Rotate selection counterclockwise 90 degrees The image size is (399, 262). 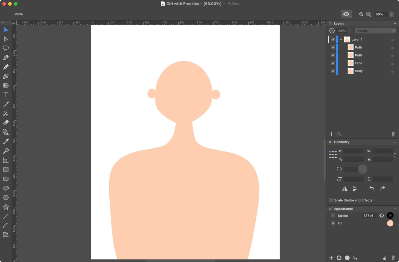click(372, 189)
